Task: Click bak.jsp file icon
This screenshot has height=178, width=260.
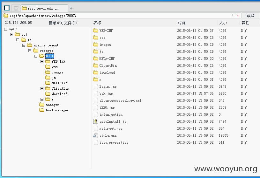Action: click(96, 93)
